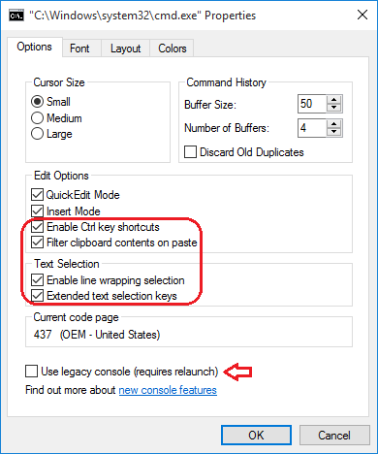378x454 pixels.
Task: Increase Buffer Size with up arrow
Action: pyautogui.click(x=333, y=100)
